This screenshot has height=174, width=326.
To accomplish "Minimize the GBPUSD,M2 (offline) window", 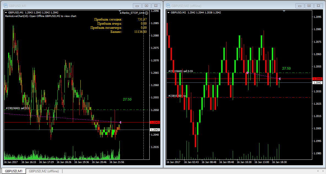I will click(x=300, y=6).
